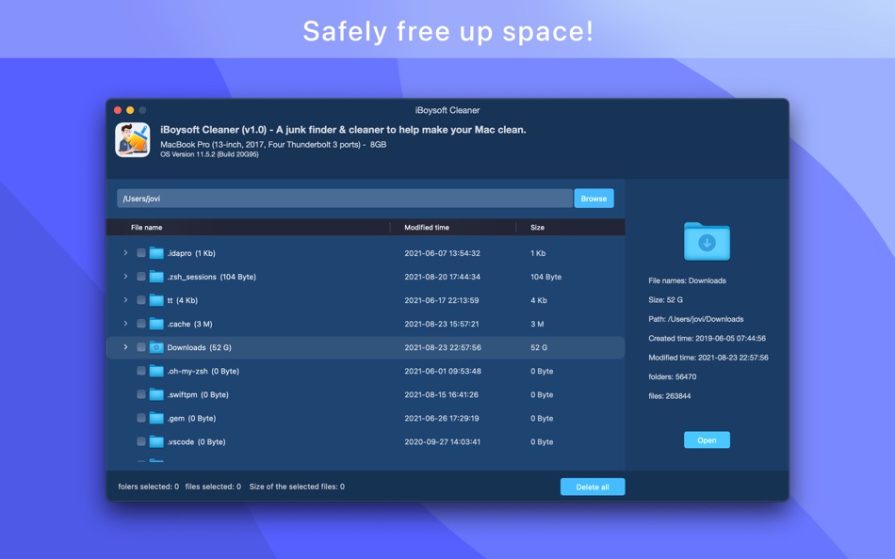Check the .swiftpm folder checkbox
The height and width of the screenshot is (559, 895).
141,394
